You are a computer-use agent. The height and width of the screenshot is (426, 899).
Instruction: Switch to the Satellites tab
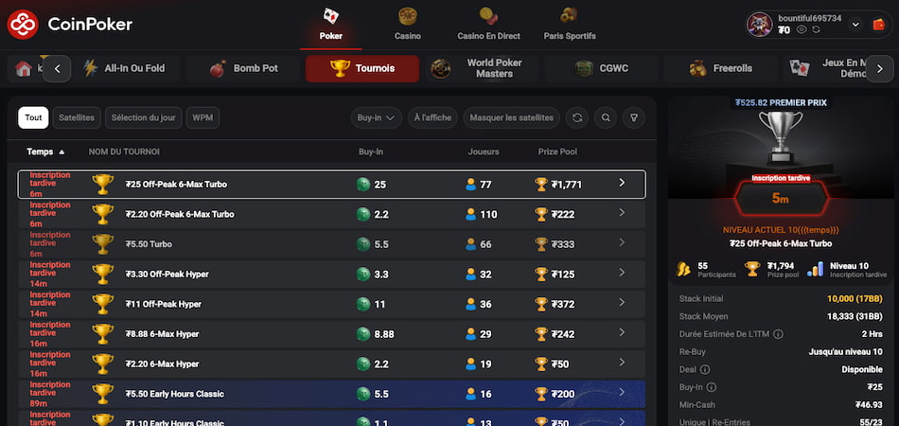pos(77,118)
